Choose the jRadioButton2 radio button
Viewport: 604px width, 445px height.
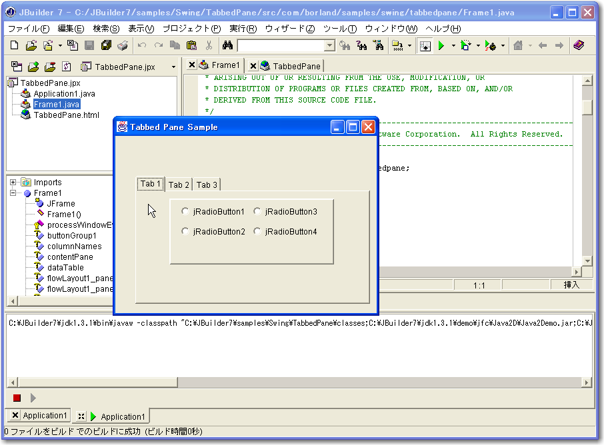[185, 232]
